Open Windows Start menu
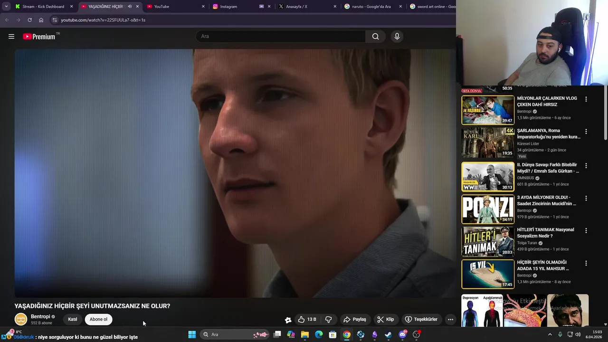 (x=192, y=334)
